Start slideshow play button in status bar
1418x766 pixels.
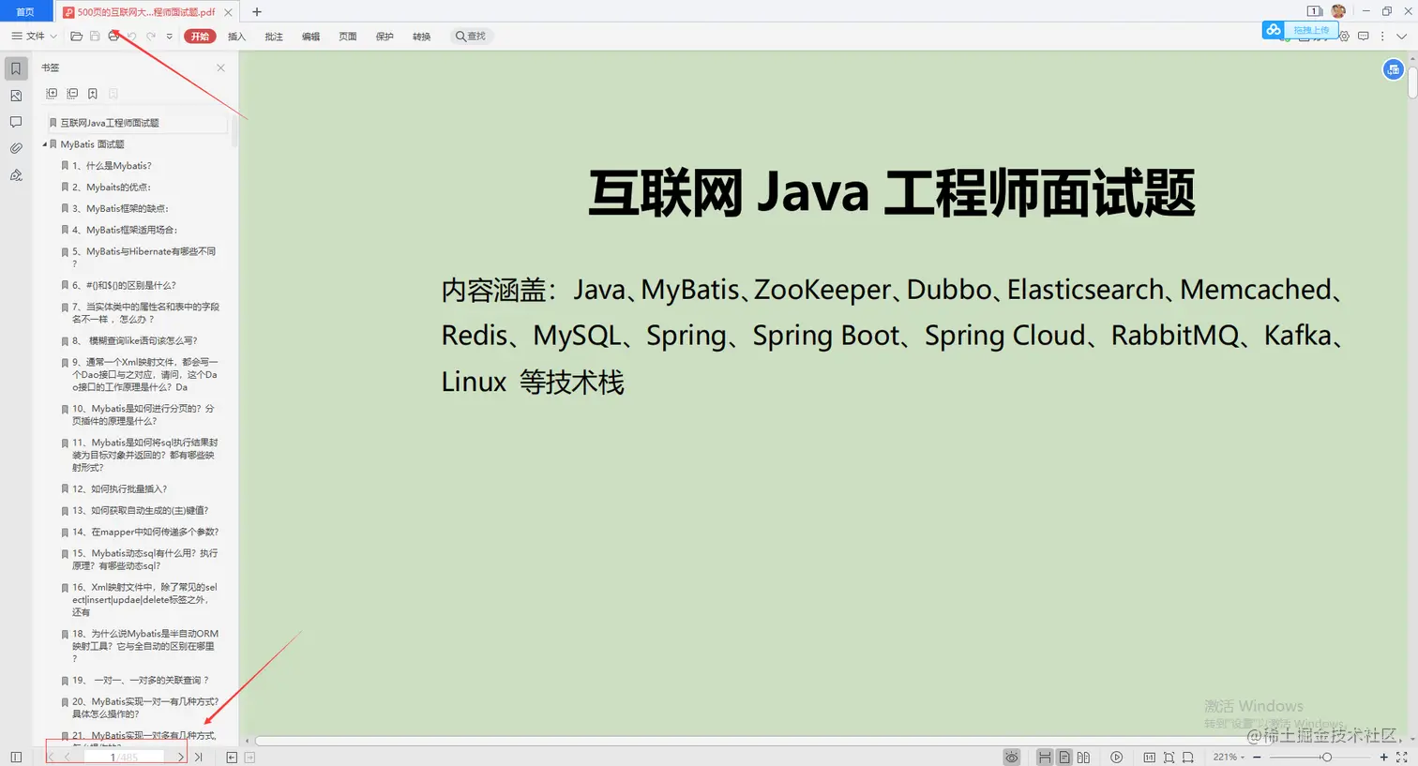[1116, 757]
